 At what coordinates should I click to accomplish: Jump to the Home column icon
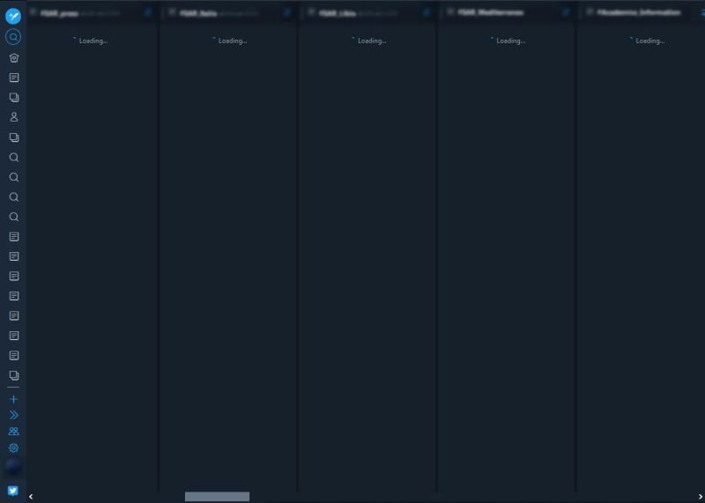tap(14, 58)
